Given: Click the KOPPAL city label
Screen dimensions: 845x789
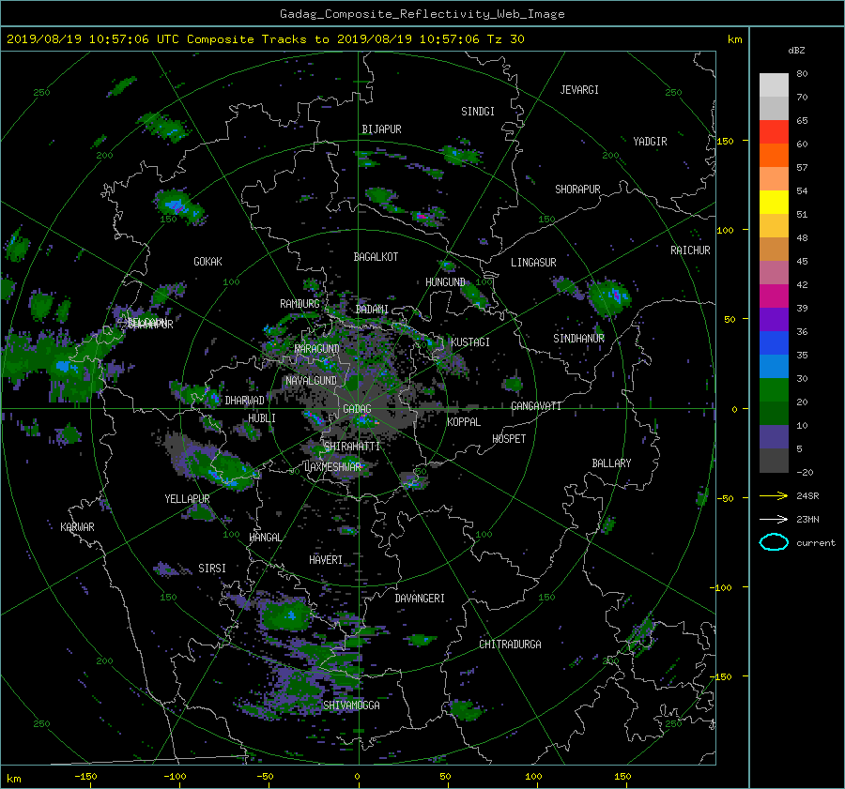Looking at the screenshot, I should (x=464, y=422).
